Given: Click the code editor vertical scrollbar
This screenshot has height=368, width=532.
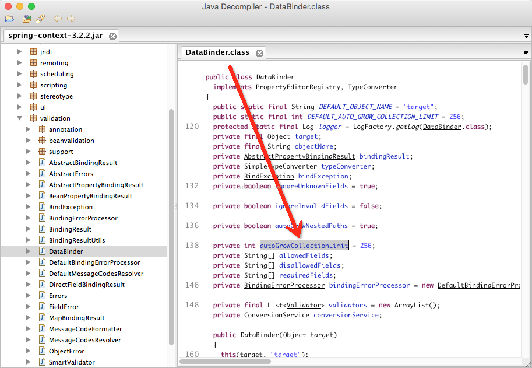Looking at the screenshot, I should click(525, 75).
